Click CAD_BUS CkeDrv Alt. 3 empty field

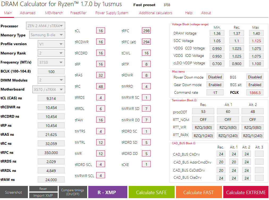(259, 178)
